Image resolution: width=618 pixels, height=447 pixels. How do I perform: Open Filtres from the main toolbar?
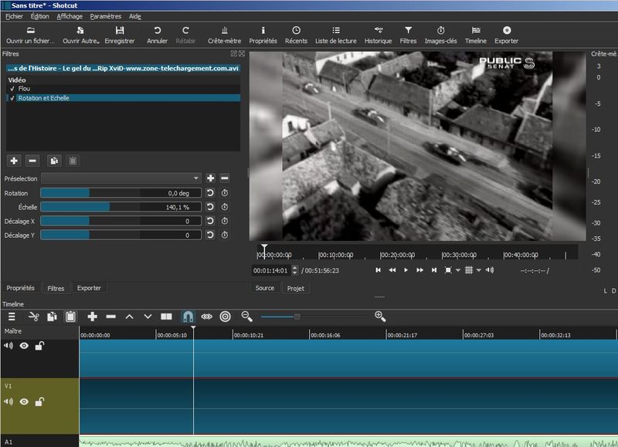(408, 35)
